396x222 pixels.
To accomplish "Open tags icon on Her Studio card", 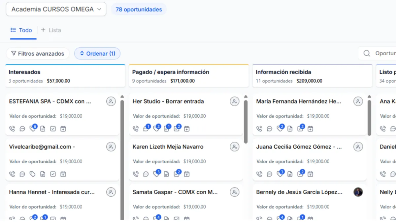I will 156,128.
